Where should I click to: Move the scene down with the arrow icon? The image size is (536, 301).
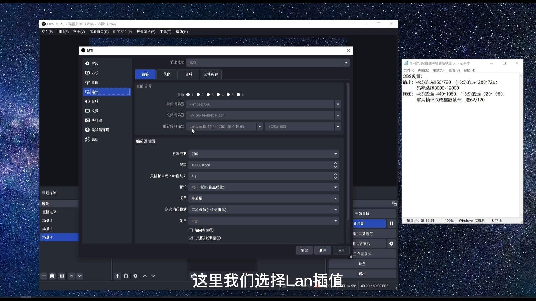point(80,276)
